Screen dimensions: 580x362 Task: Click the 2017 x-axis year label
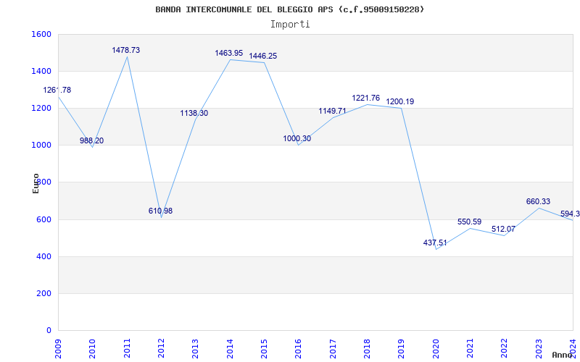333,349
